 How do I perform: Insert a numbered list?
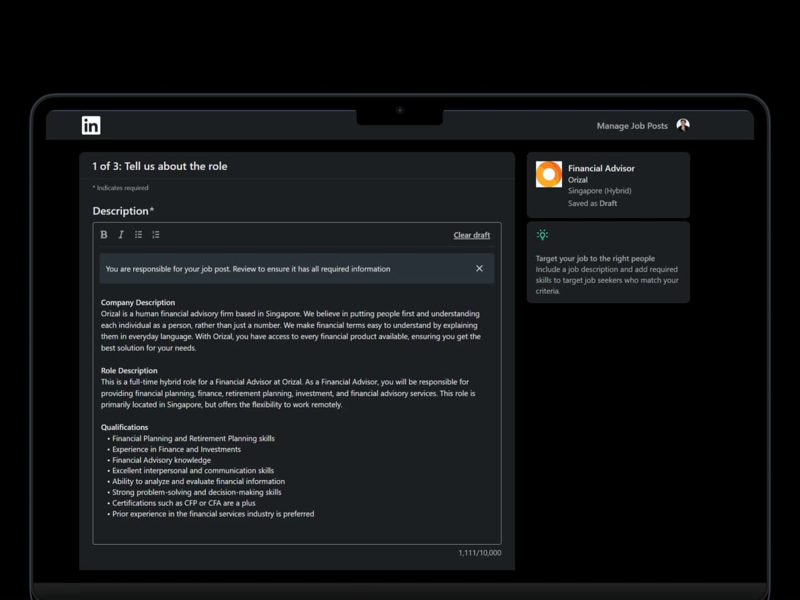[x=156, y=235]
